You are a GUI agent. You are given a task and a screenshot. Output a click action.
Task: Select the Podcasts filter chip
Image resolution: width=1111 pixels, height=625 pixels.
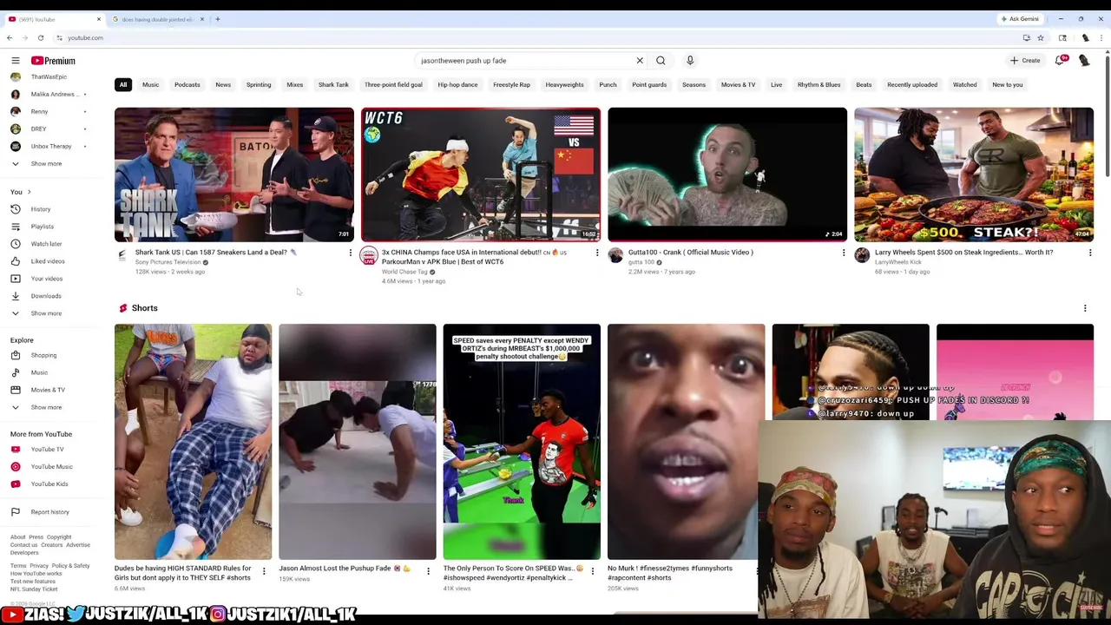click(x=187, y=85)
